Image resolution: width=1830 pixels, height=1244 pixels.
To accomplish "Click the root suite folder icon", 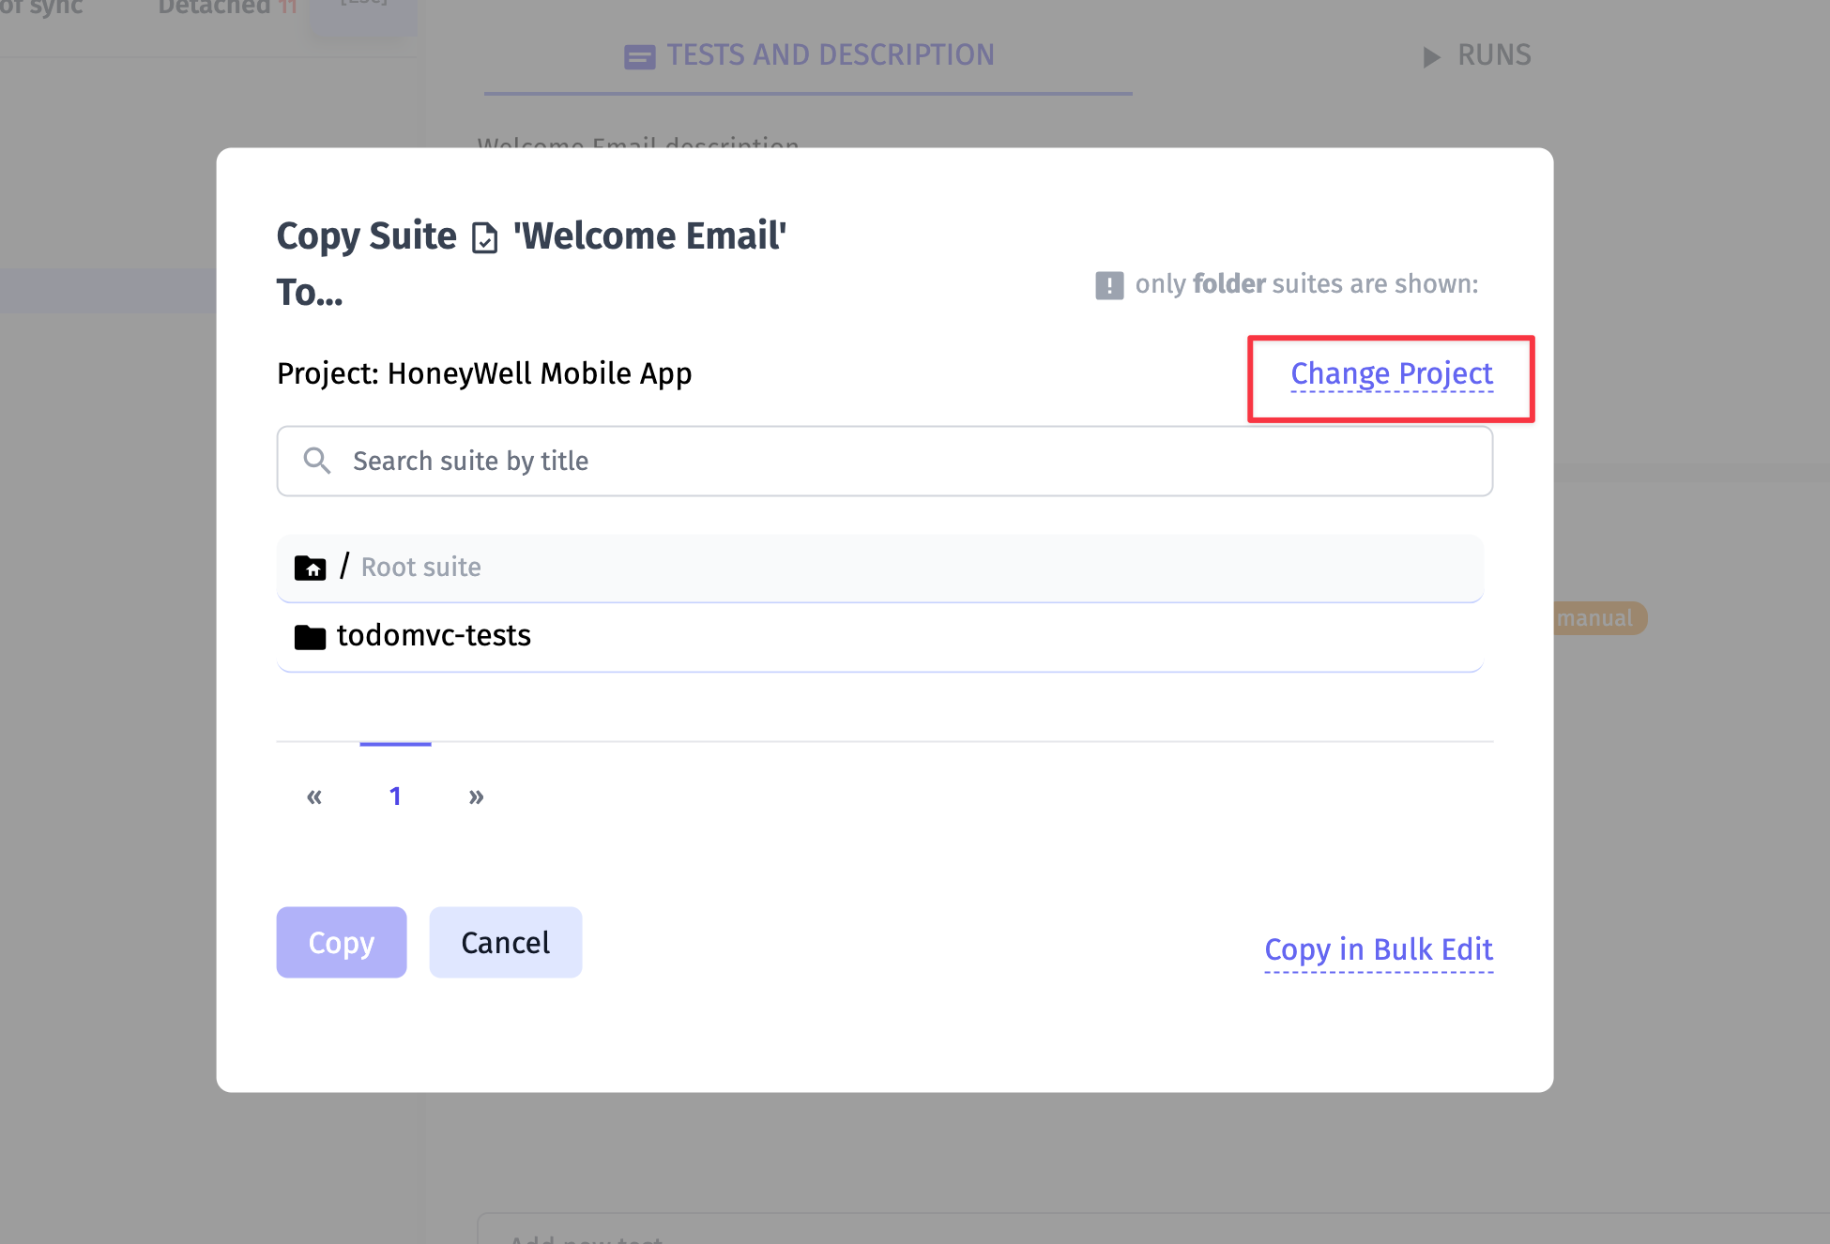I will [x=310, y=567].
